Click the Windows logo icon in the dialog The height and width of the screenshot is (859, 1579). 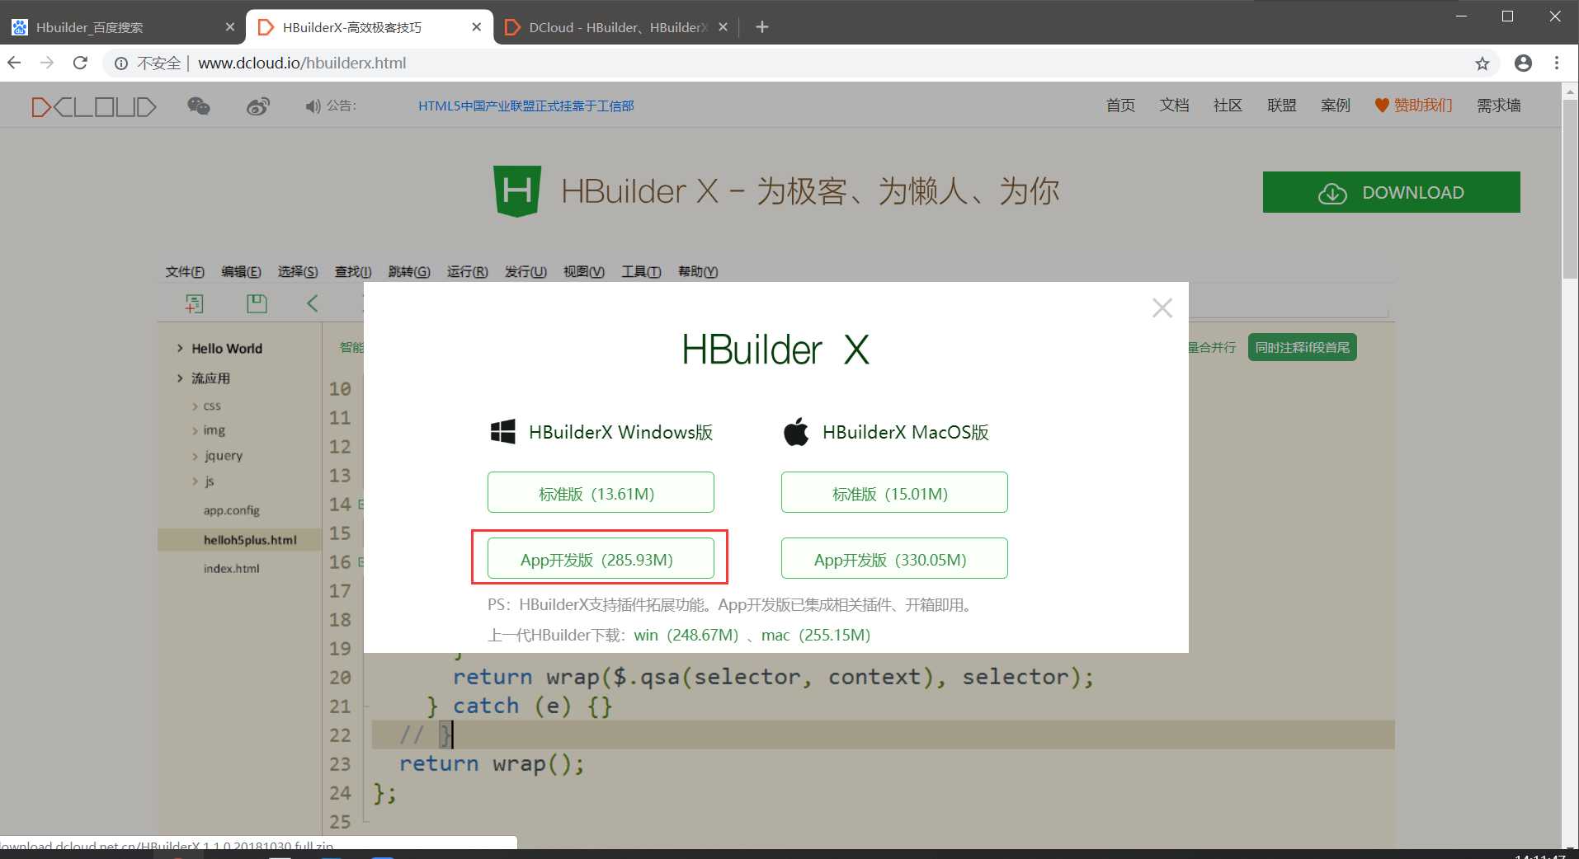point(502,431)
